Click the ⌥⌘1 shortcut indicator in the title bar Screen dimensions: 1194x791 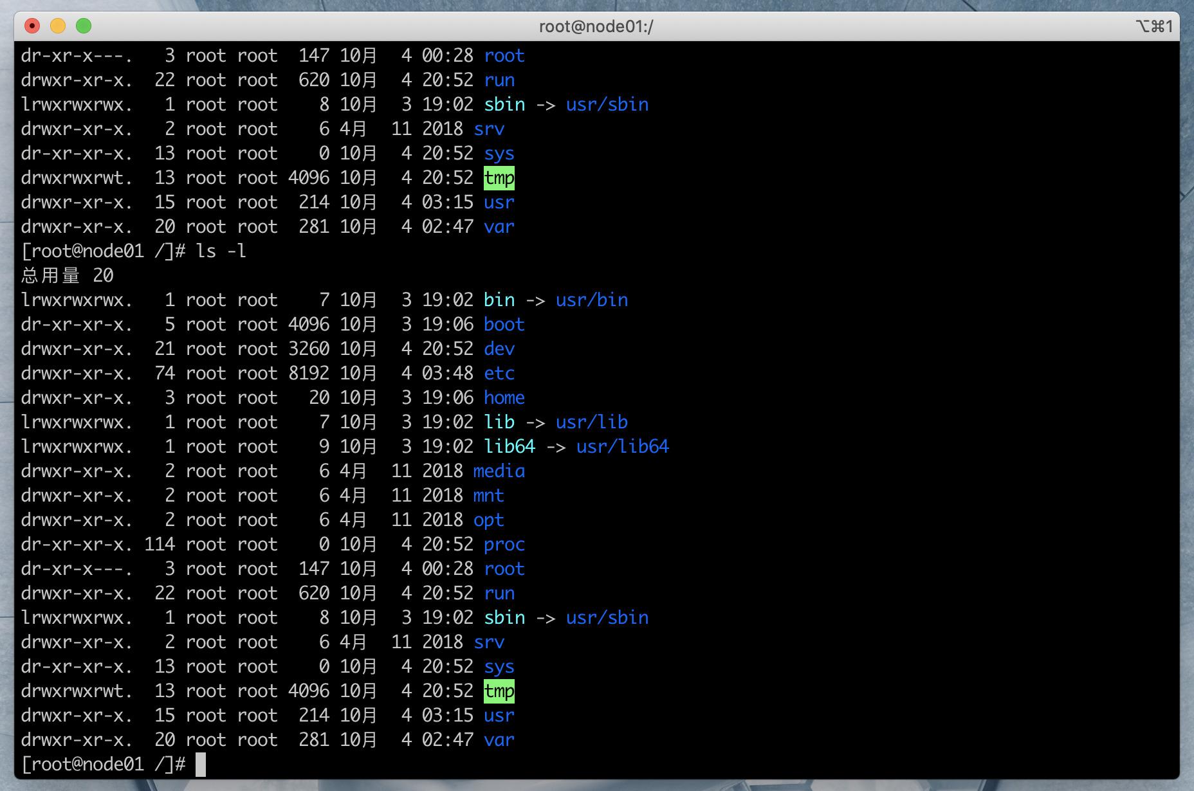[x=1154, y=26]
